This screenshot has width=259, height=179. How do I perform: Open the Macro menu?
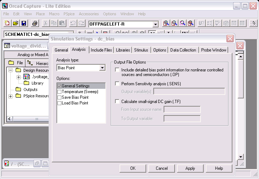tap(54, 14)
